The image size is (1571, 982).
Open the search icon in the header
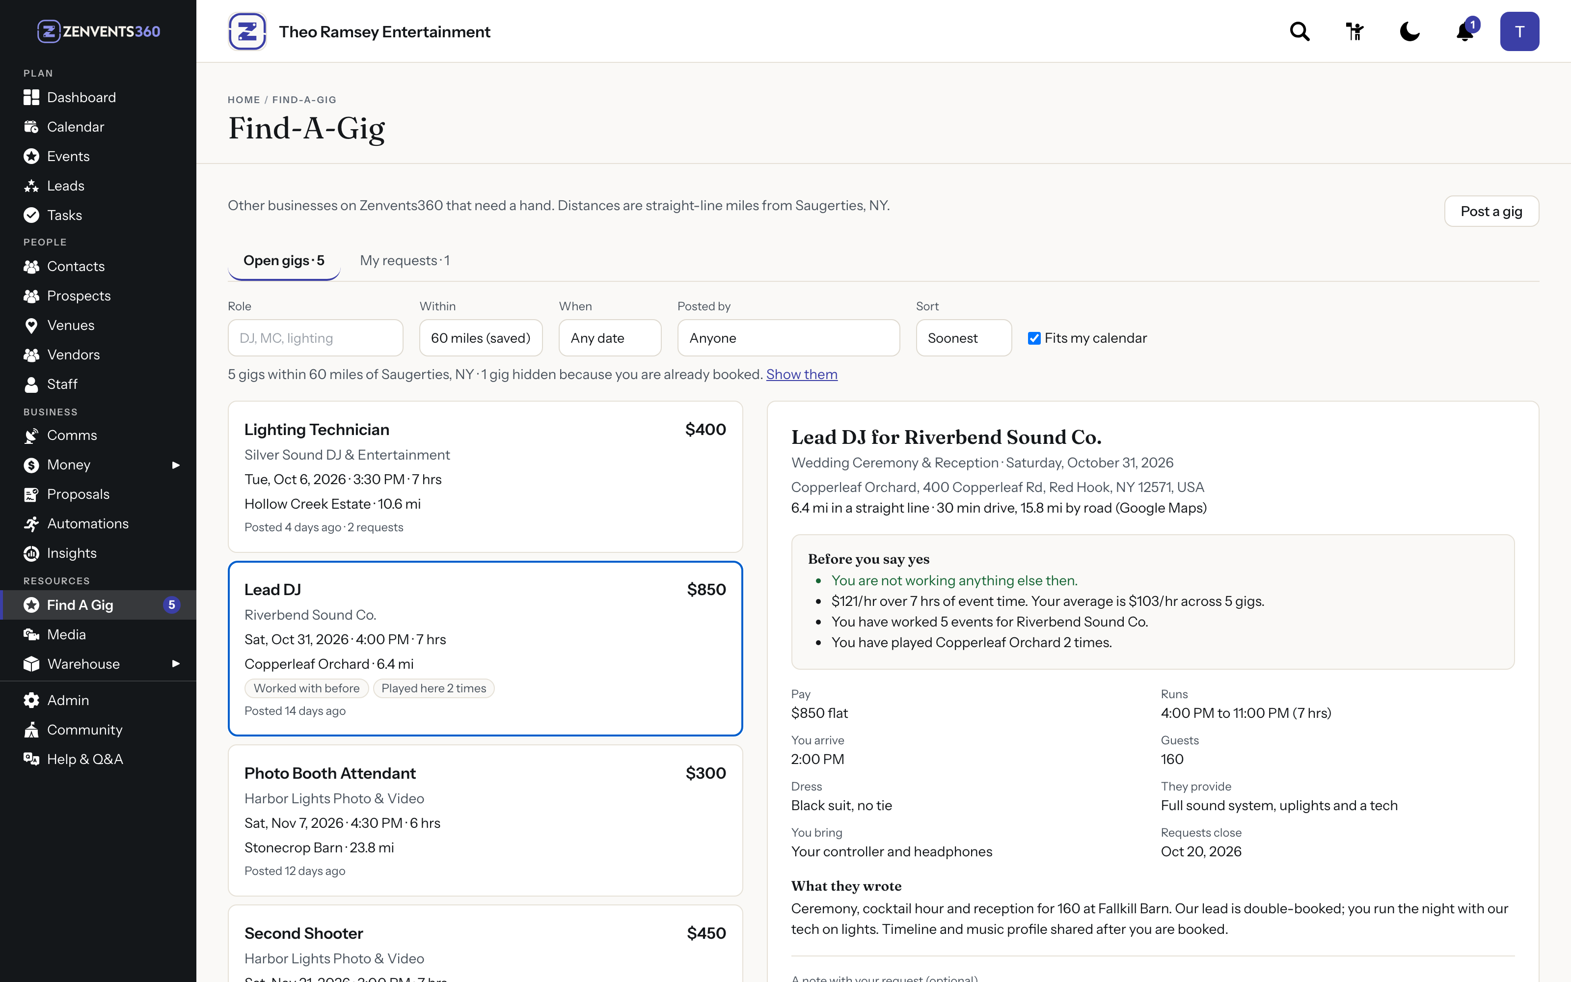[1300, 31]
